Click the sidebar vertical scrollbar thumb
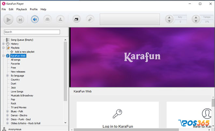The width and height of the screenshot is (215, 131). pyautogui.click(x=65, y=71)
